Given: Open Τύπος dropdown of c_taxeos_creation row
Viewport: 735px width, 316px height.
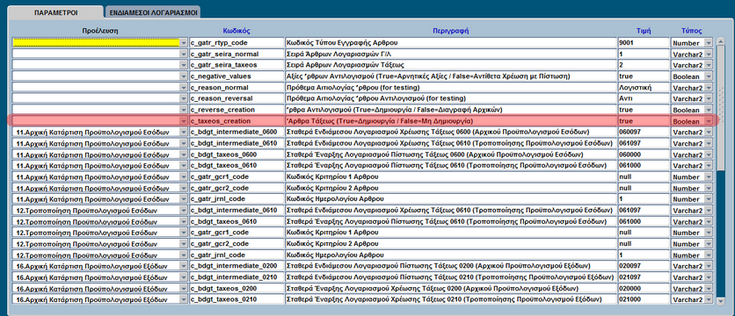Looking at the screenshot, I should [709, 121].
